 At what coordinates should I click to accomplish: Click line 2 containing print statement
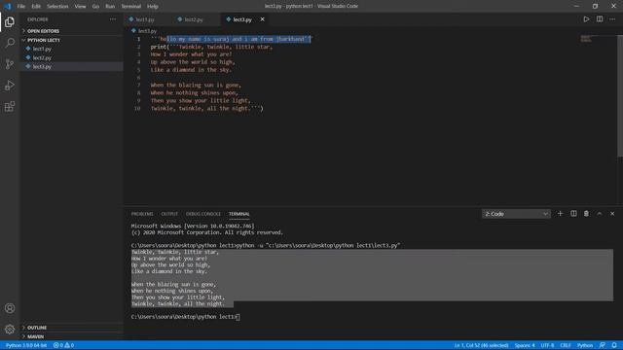(212, 47)
